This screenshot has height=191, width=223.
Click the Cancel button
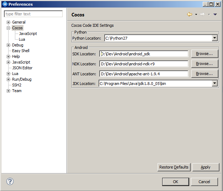point(204,182)
